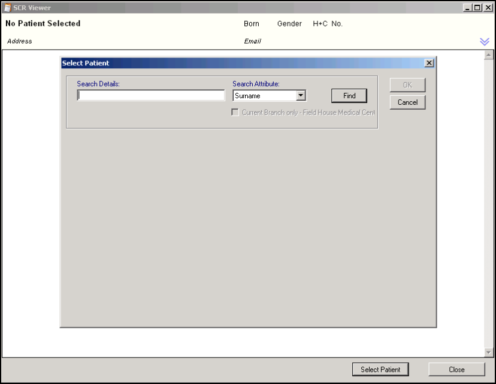Click the SCR Viewer title bar icon

tap(7, 8)
